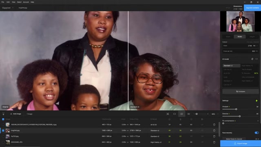Screen dimensions: 261x147
Task: Switch to single image view icon
Action: pos(175,114)
